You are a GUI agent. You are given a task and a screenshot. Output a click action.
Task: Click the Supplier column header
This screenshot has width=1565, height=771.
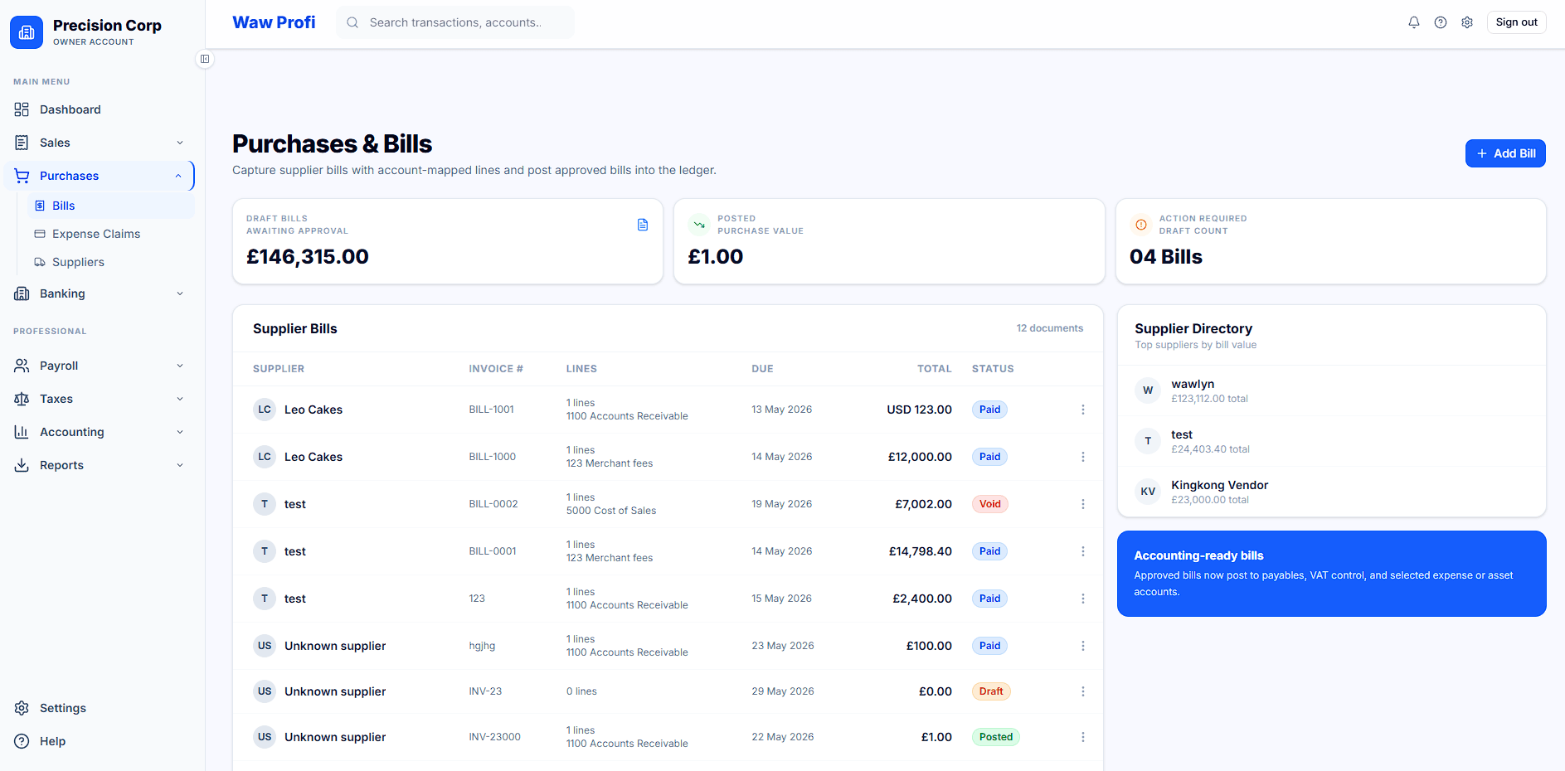[x=279, y=369]
